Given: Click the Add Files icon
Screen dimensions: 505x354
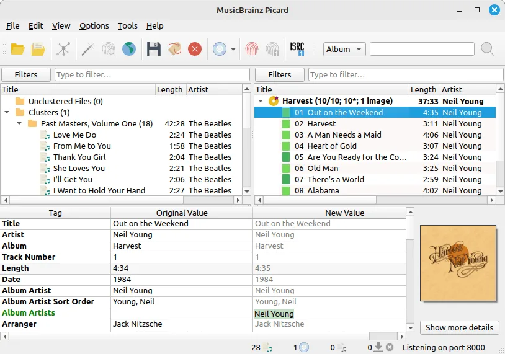Looking at the screenshot, I should tap(38, 49).
